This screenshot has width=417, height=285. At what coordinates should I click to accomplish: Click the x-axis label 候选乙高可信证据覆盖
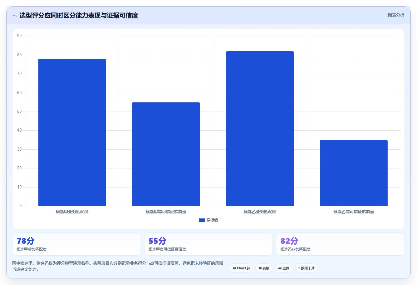point(354,212)
